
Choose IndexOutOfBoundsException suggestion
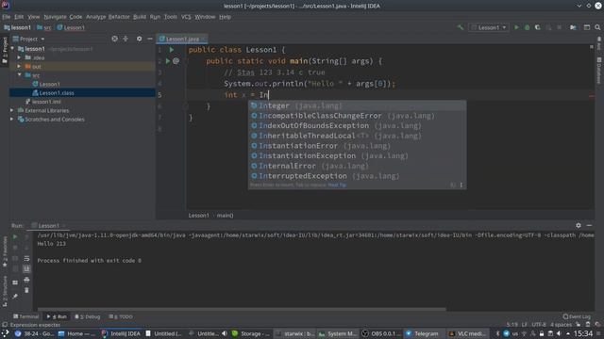357,125
